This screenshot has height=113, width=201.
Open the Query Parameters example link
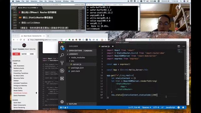click(19, 95)
